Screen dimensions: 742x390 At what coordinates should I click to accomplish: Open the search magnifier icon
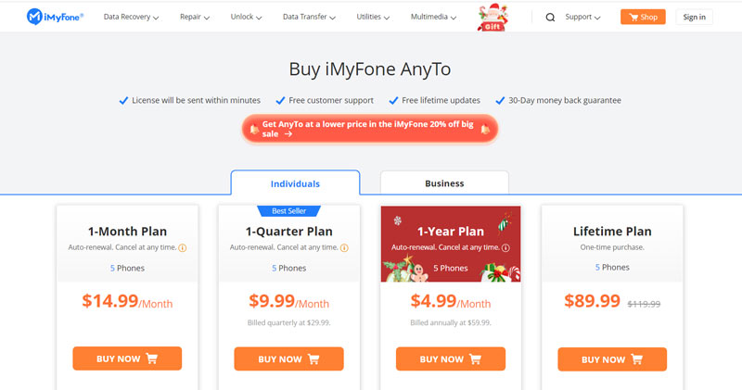point(550,17)
